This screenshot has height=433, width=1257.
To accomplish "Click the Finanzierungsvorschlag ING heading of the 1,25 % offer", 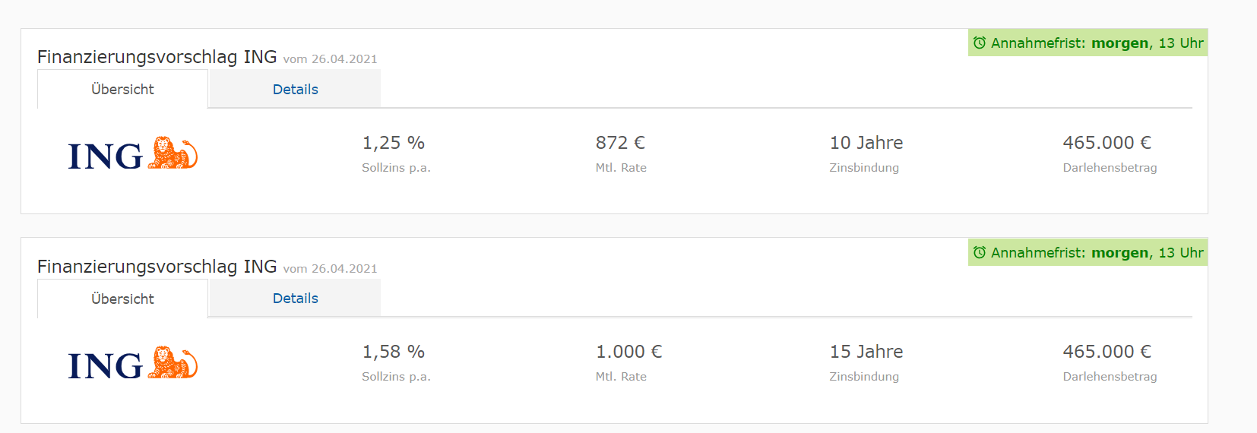I will (157, 57).
